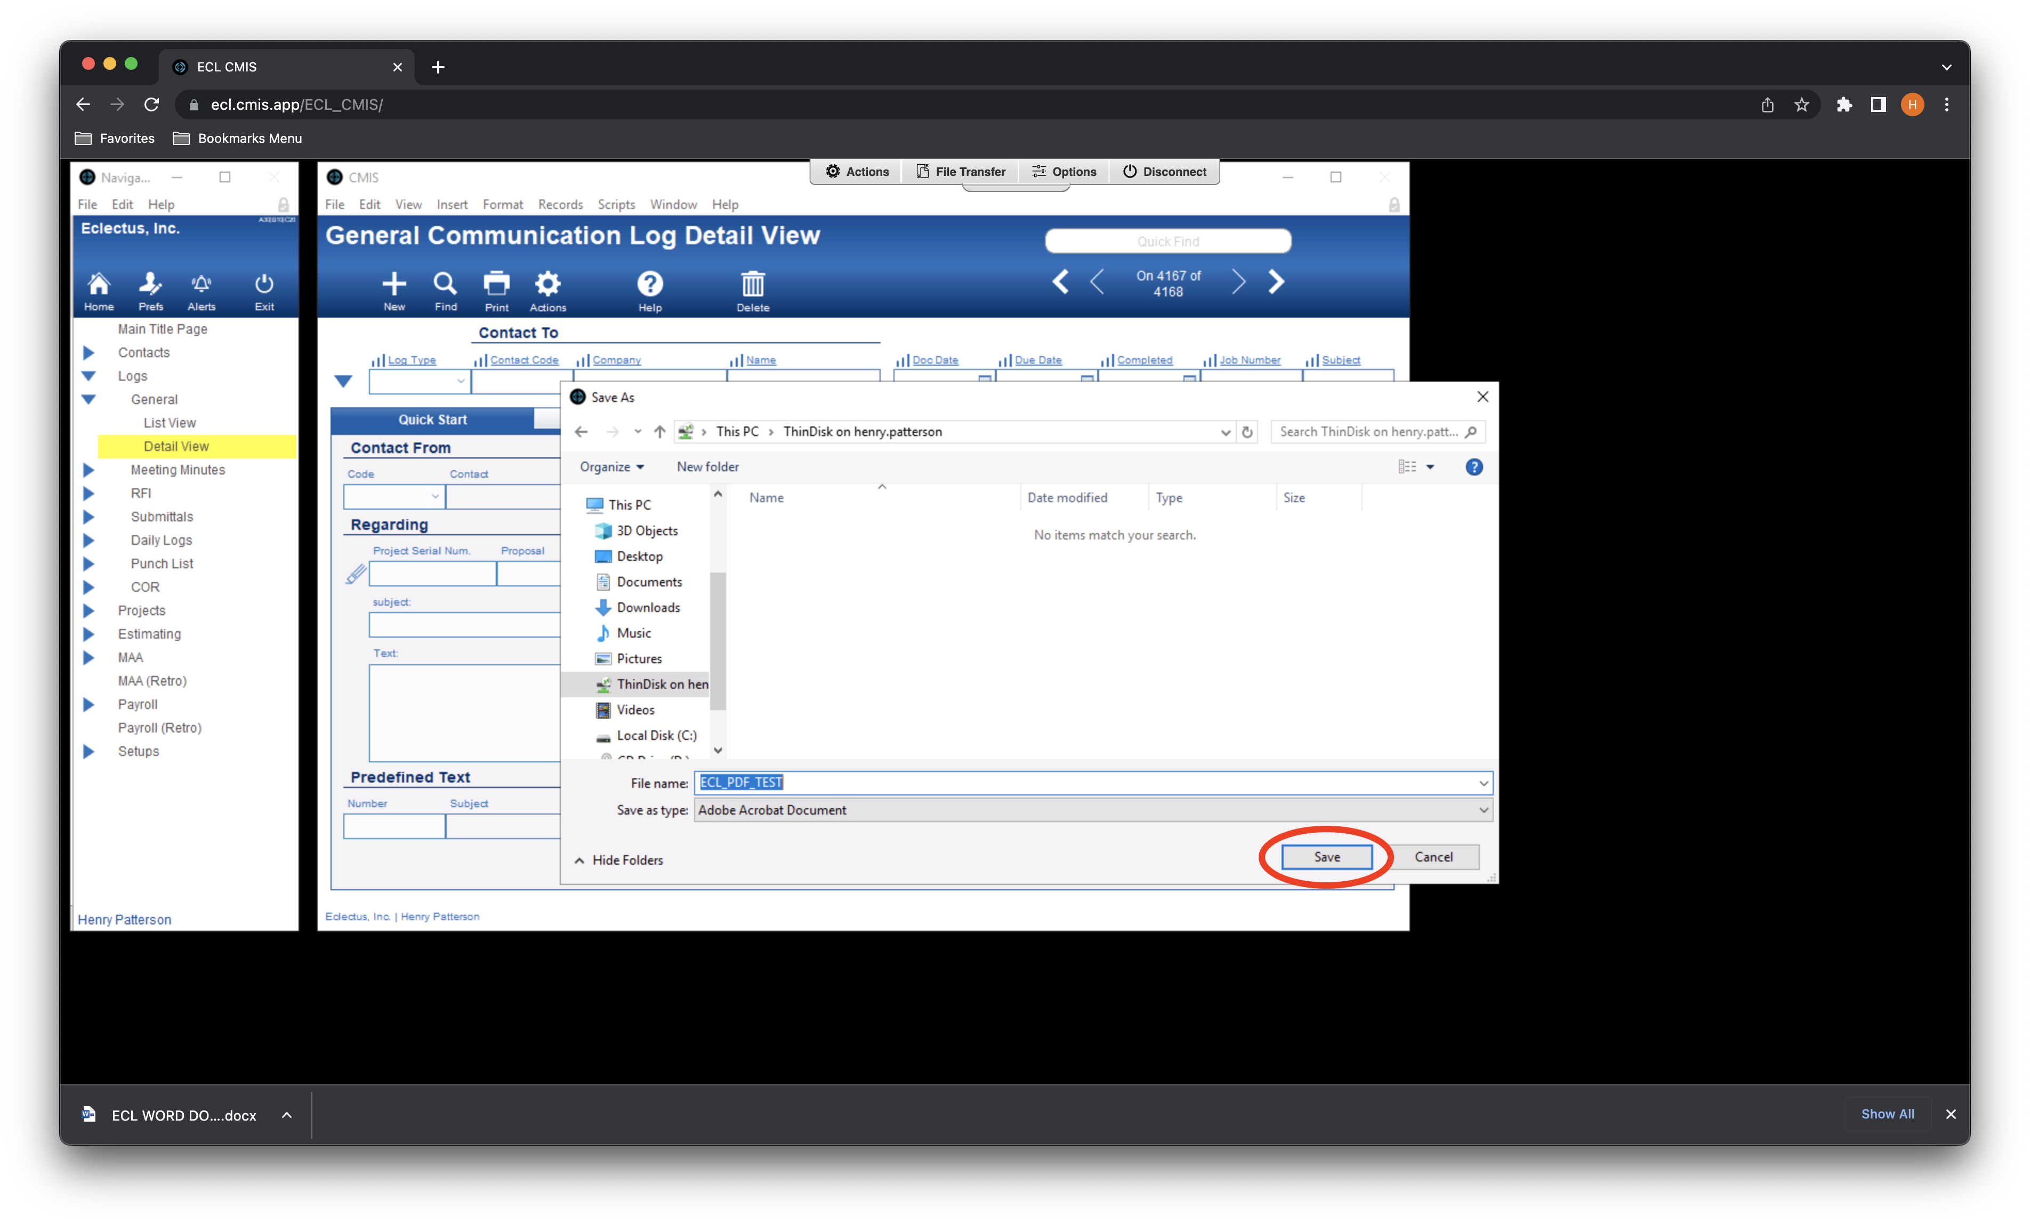Click the Find magnifier toolbar icon

tap(445, 284)
